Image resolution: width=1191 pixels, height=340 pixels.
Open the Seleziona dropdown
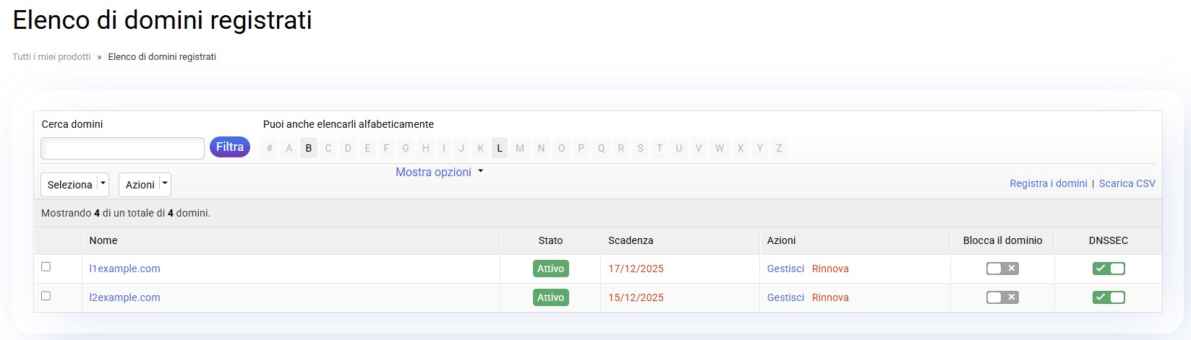[x=74, y=185]
